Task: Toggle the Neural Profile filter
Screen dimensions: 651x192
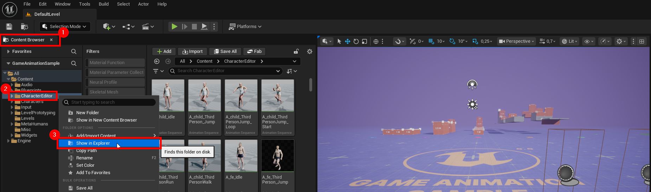Action: coord(115,82)
